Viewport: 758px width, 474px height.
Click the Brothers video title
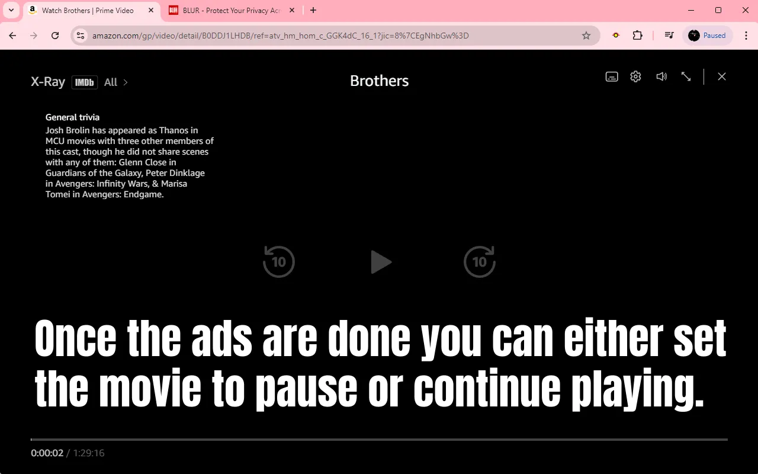coord(379,81)
